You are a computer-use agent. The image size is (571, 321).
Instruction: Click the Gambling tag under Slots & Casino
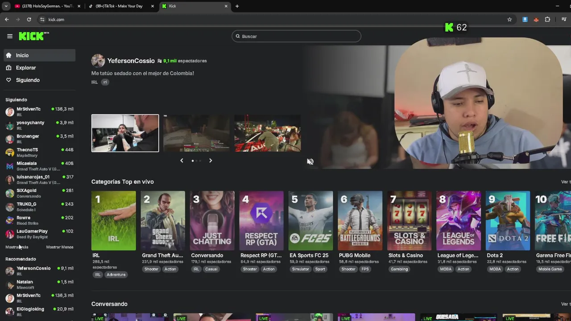(x=399, y=269)
